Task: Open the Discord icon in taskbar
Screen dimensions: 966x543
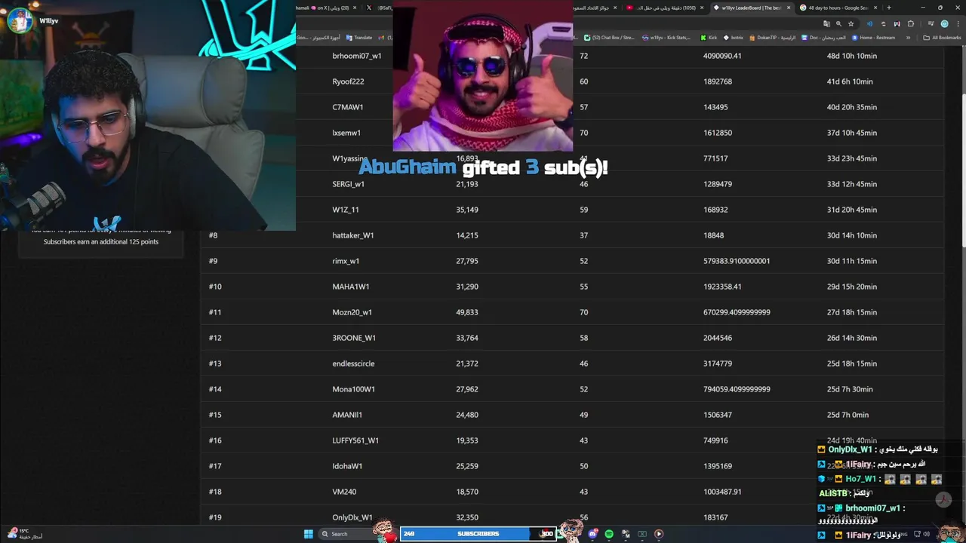Action: tap(593, 534)
